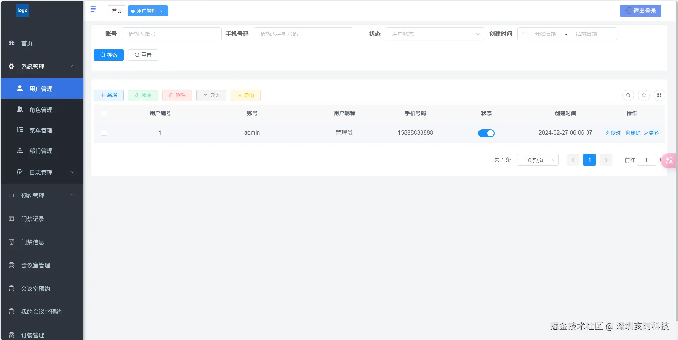Click the 2024-02-27 06:06:37 creation time cell

click(x=565, y=133)
